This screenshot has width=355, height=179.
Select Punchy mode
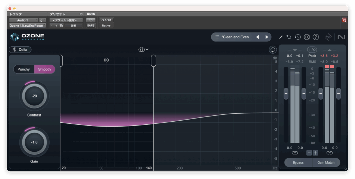click(24, 69)
